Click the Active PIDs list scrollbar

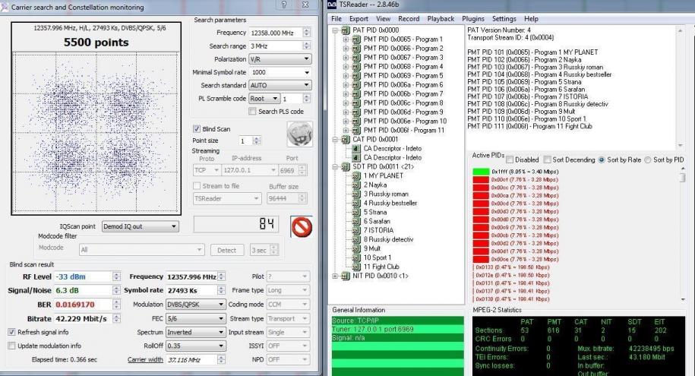(x=683, y=235)
